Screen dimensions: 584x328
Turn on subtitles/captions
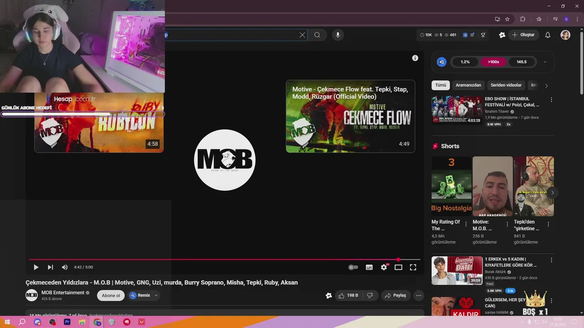click(369, 267)
